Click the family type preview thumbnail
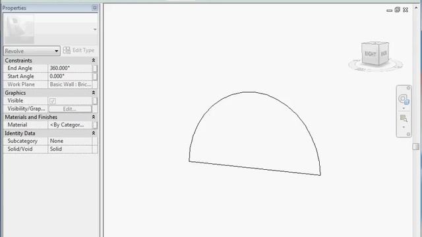 (x=19, y=29)
